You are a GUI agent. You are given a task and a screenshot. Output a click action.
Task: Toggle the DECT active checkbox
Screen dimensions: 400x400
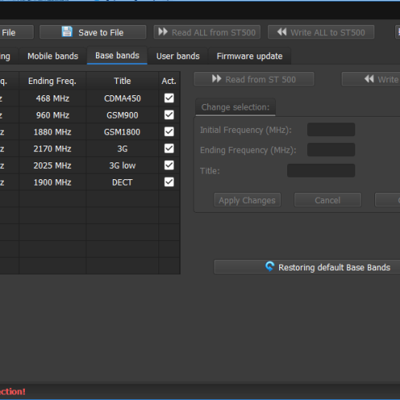click(x=169, y=182)
